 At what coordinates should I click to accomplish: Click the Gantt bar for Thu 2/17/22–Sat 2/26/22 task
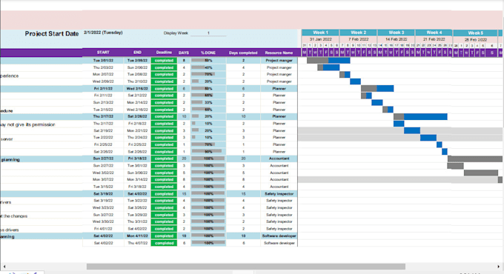pyautogui.click(x=420, y=116)
